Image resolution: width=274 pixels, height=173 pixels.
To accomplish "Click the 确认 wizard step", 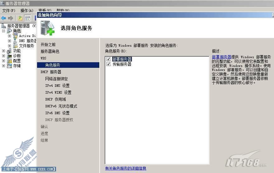I will (x=44, y=127).
